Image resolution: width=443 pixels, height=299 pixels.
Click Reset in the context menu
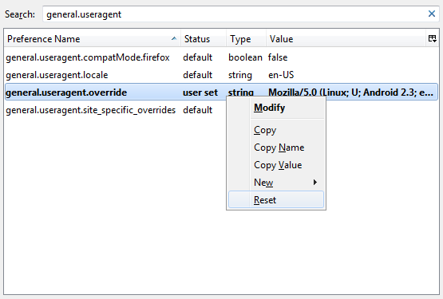pos(276,200)
